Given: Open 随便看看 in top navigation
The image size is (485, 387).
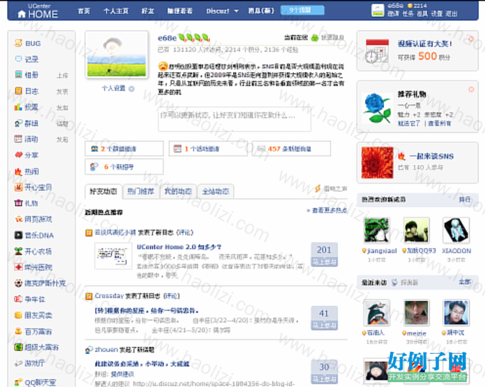Looking at the screenshot, I should (180, 11).
